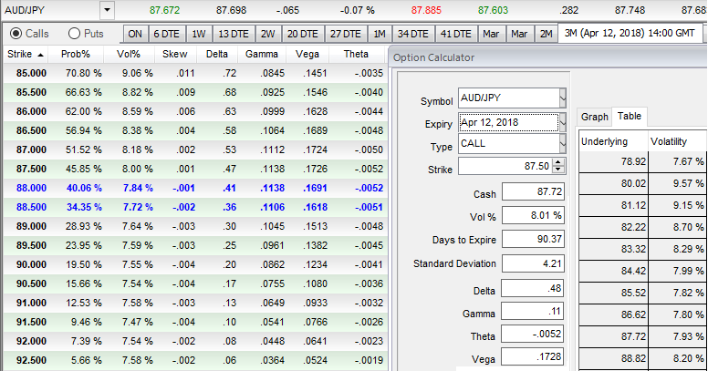
Task: Select the 1W expiry tab
Action: pyautogui.click(x=198, y=34)
